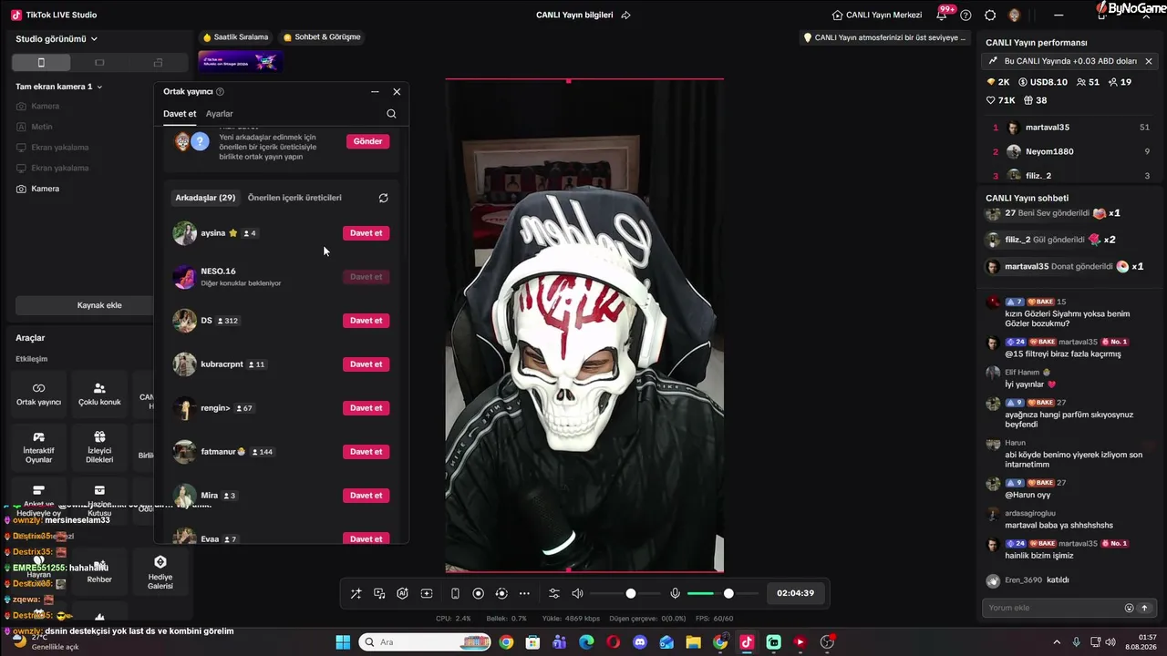Expand the Tam ekran kamera 1 scene dropdown

click(59, 87)
